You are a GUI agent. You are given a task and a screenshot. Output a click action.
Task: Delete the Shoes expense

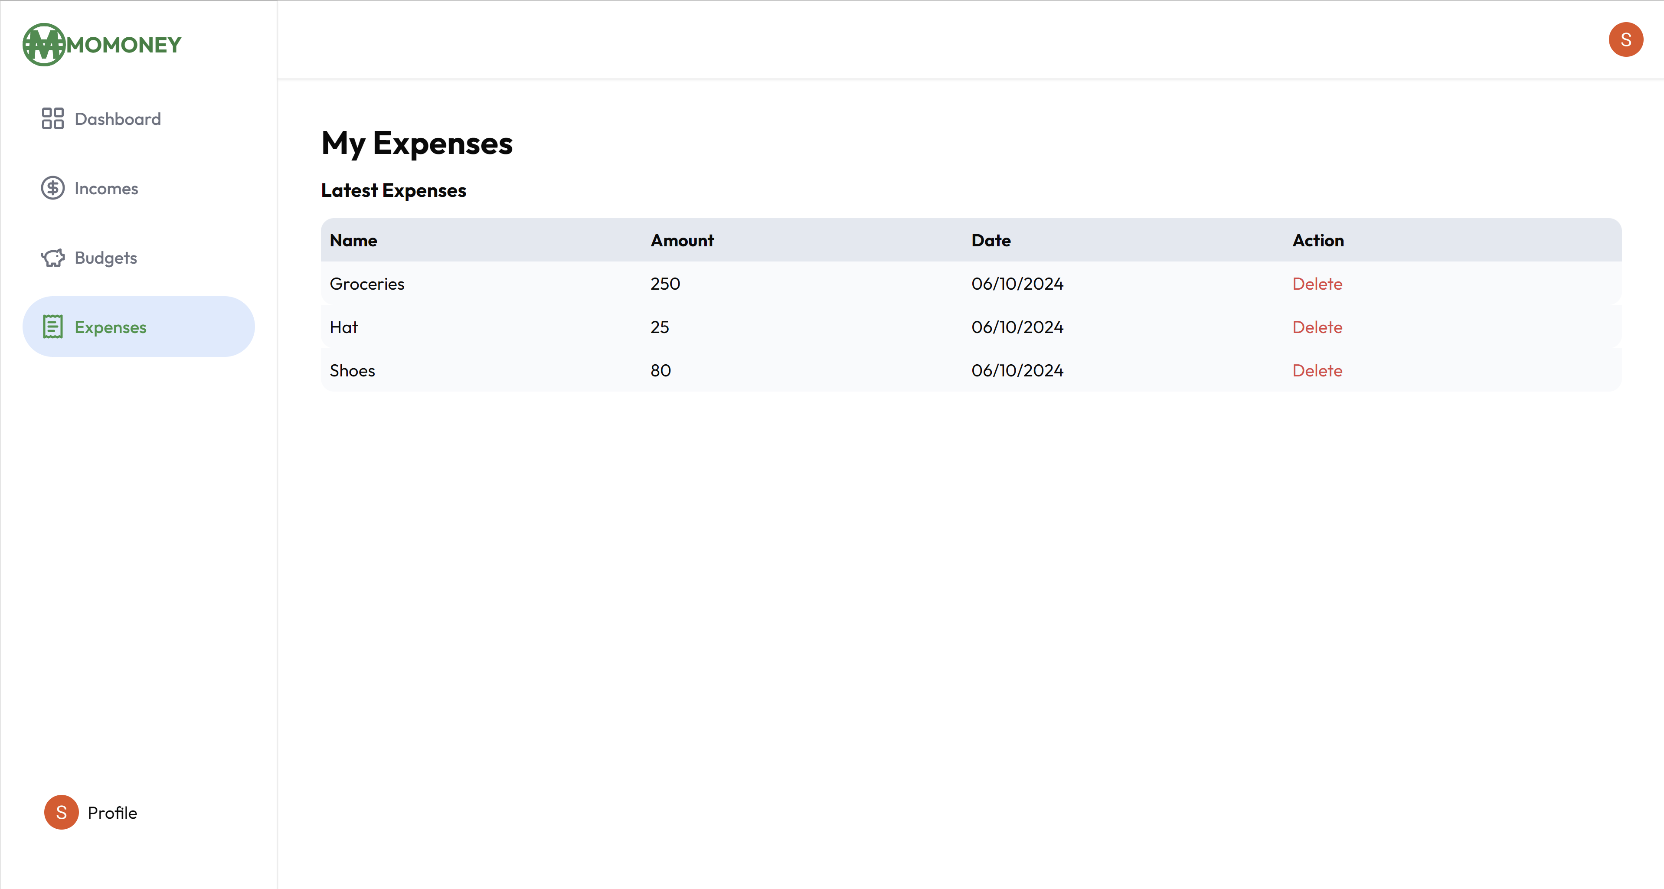(x=1317, y=370)
